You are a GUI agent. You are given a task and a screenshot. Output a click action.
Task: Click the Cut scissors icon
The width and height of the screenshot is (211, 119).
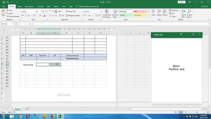pos(8,10)
